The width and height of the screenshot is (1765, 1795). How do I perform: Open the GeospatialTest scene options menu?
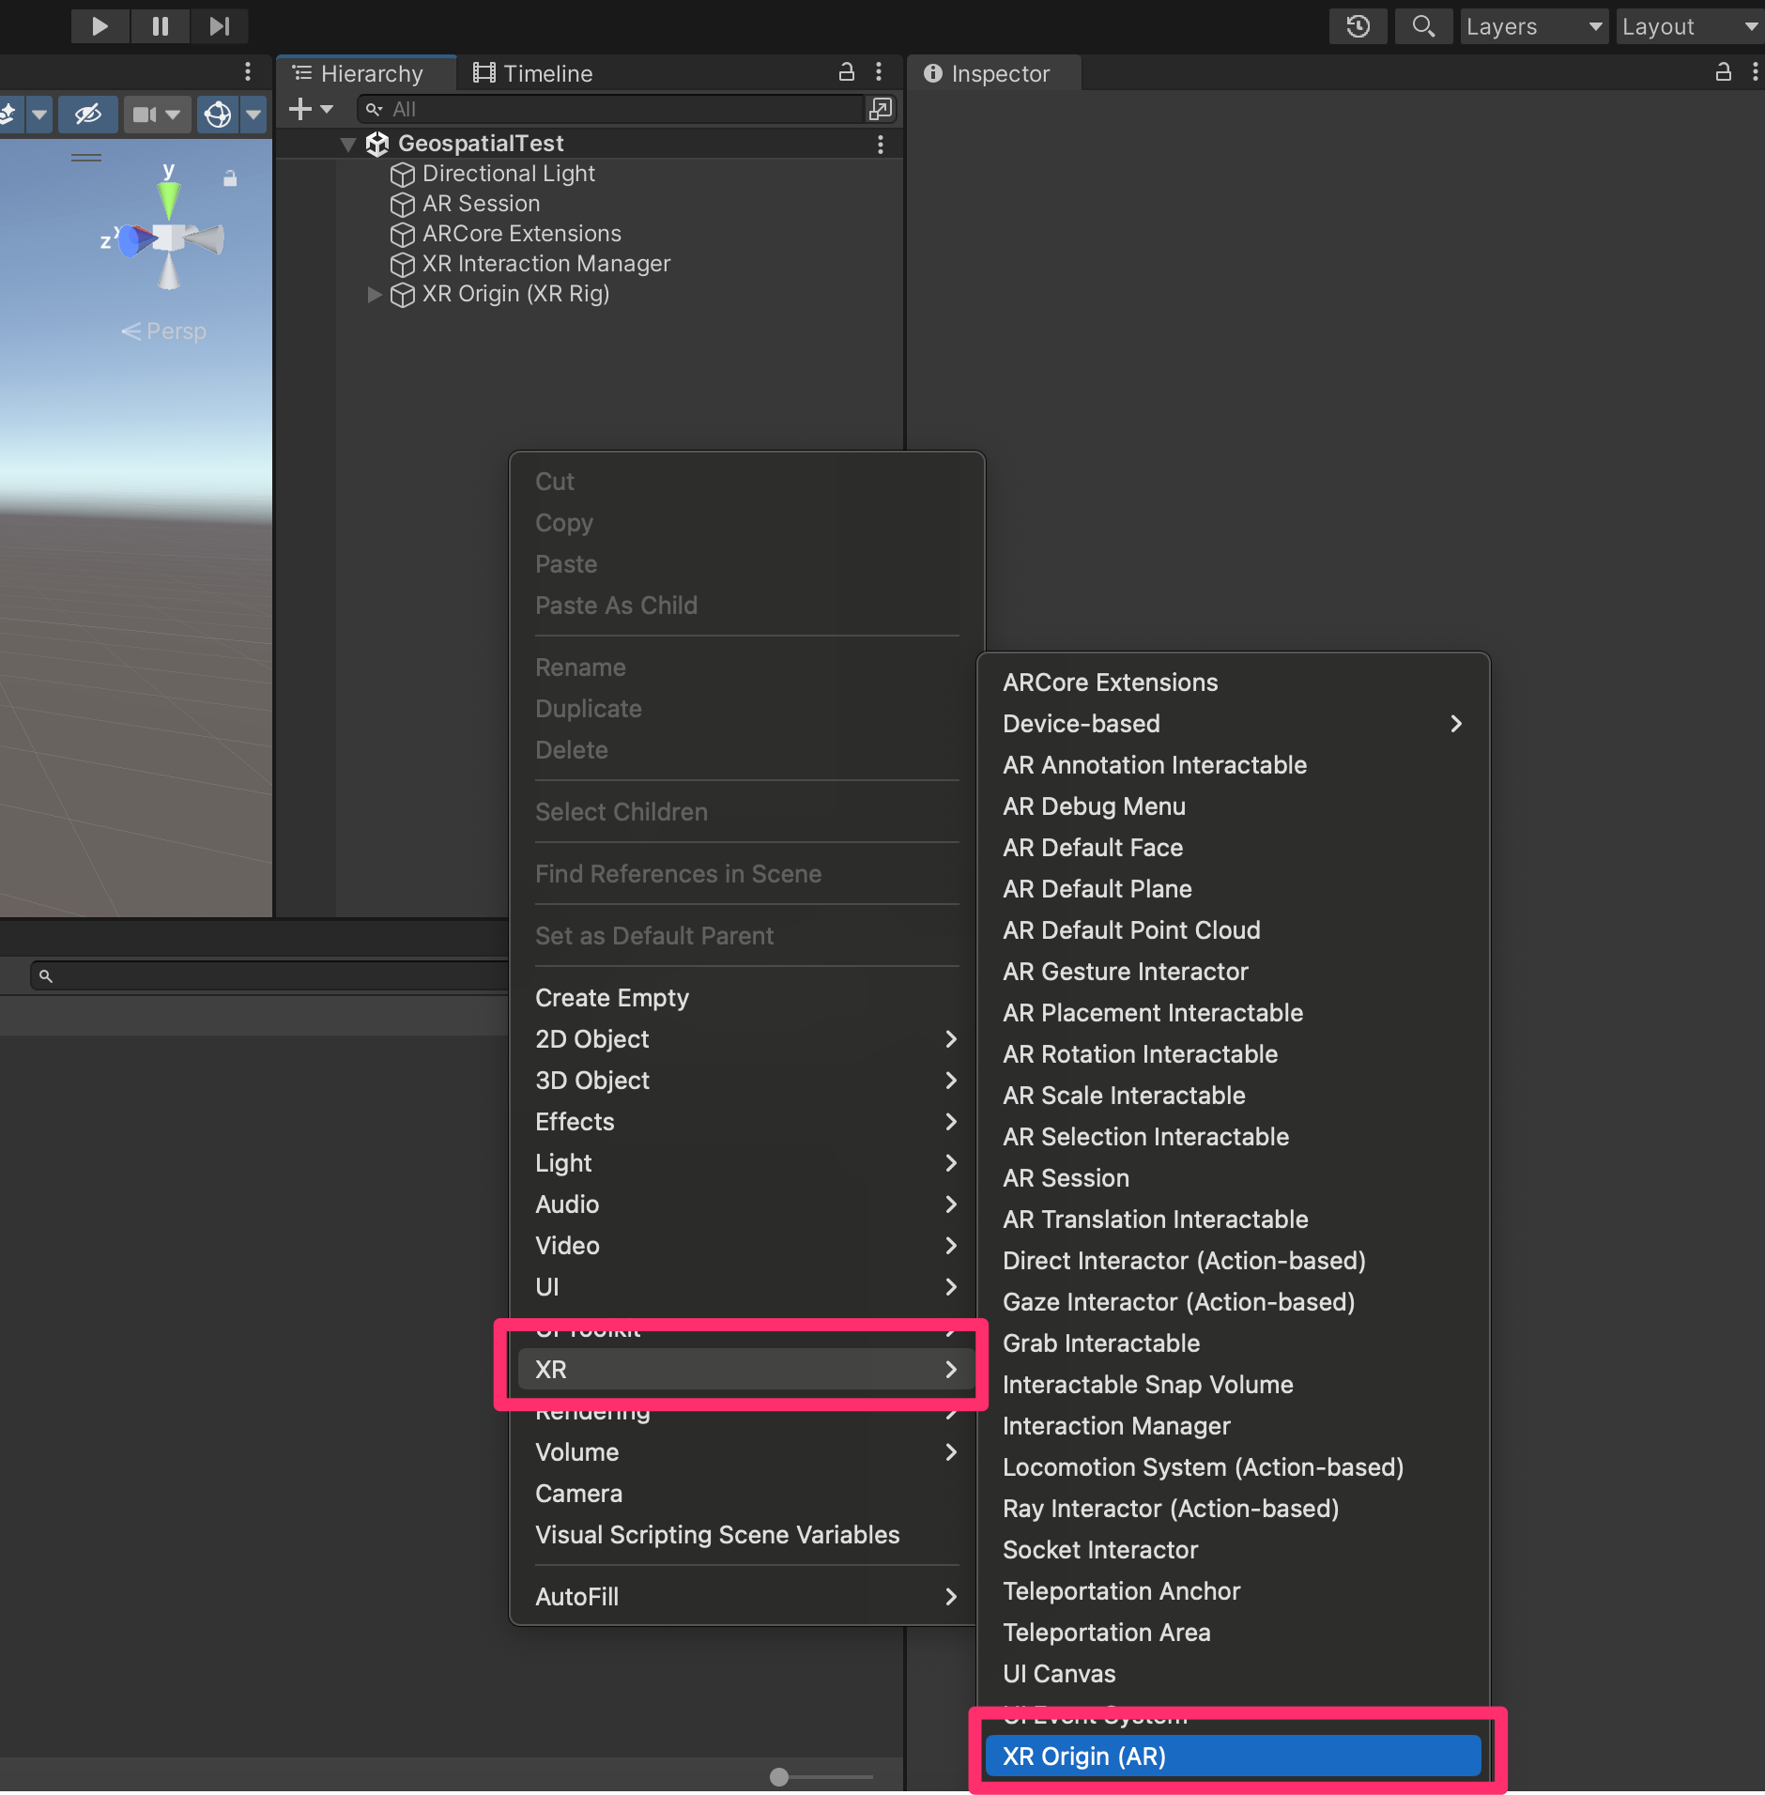tap(880, 144)
